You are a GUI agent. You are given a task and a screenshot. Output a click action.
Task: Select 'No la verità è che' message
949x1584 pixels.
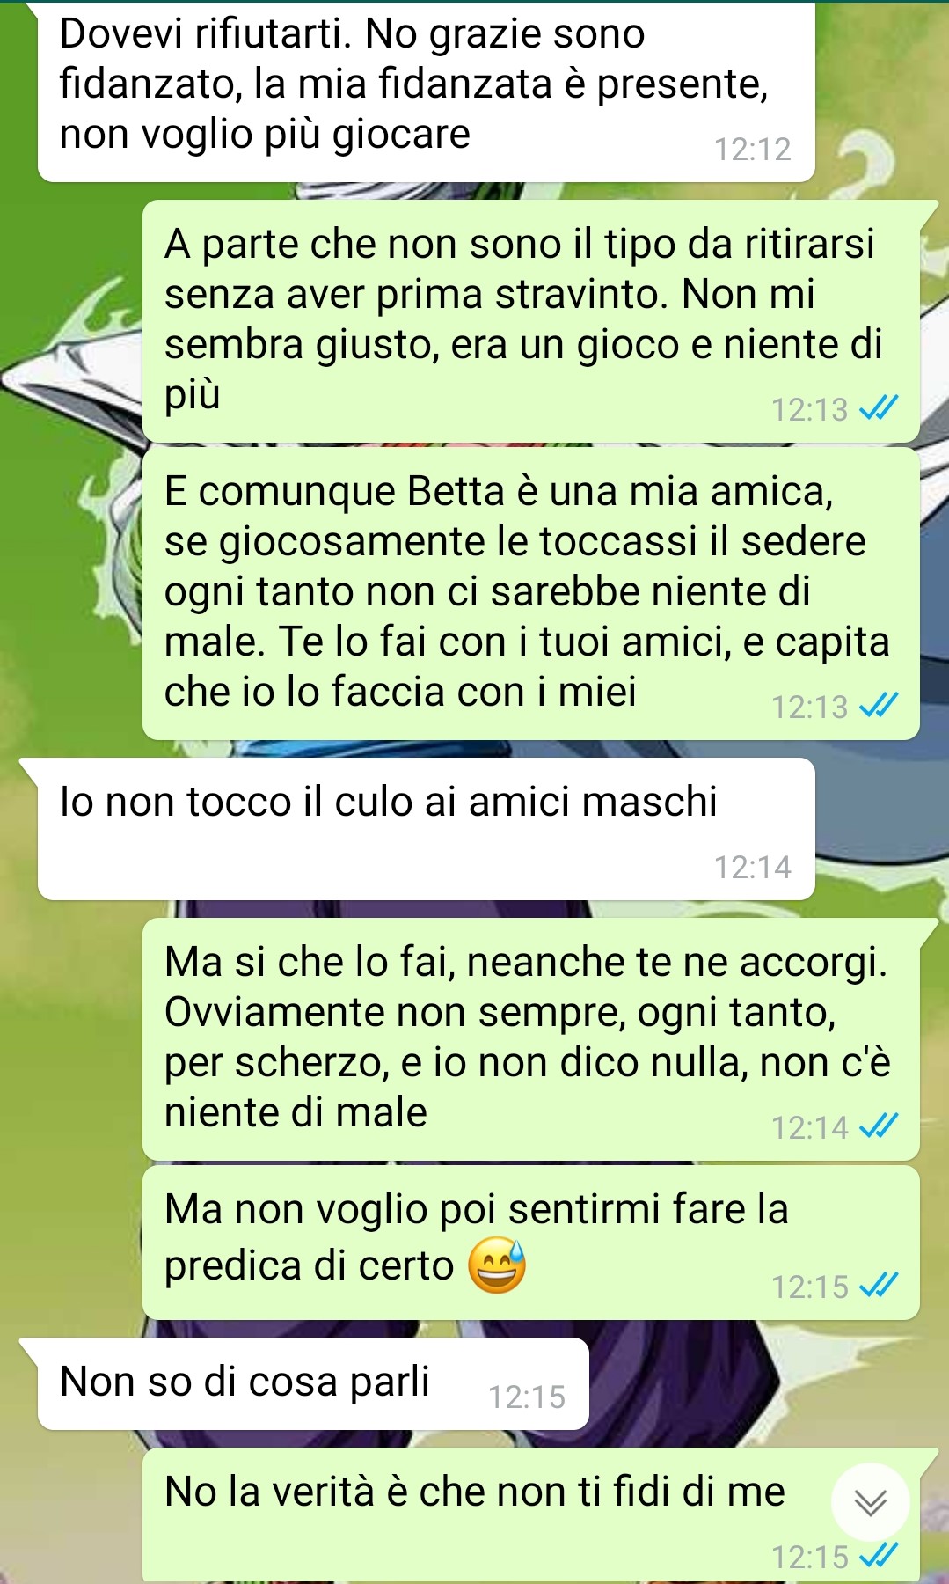531,1515
